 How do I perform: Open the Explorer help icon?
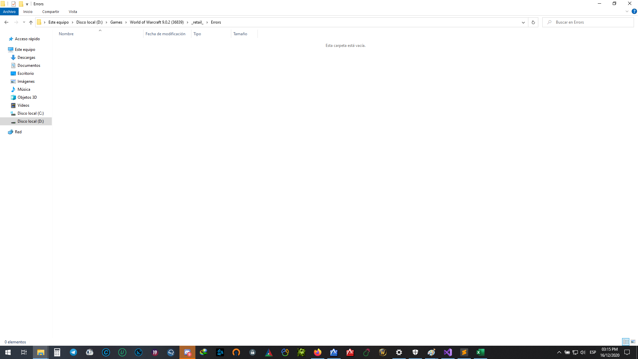coord(634,11)
